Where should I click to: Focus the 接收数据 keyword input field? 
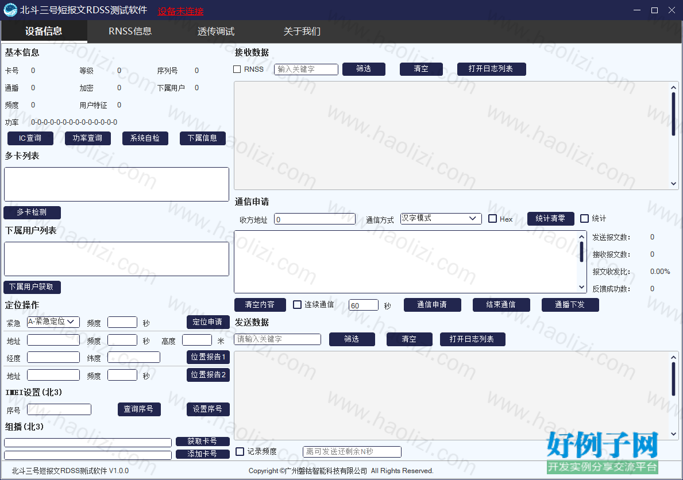(306, 69)
